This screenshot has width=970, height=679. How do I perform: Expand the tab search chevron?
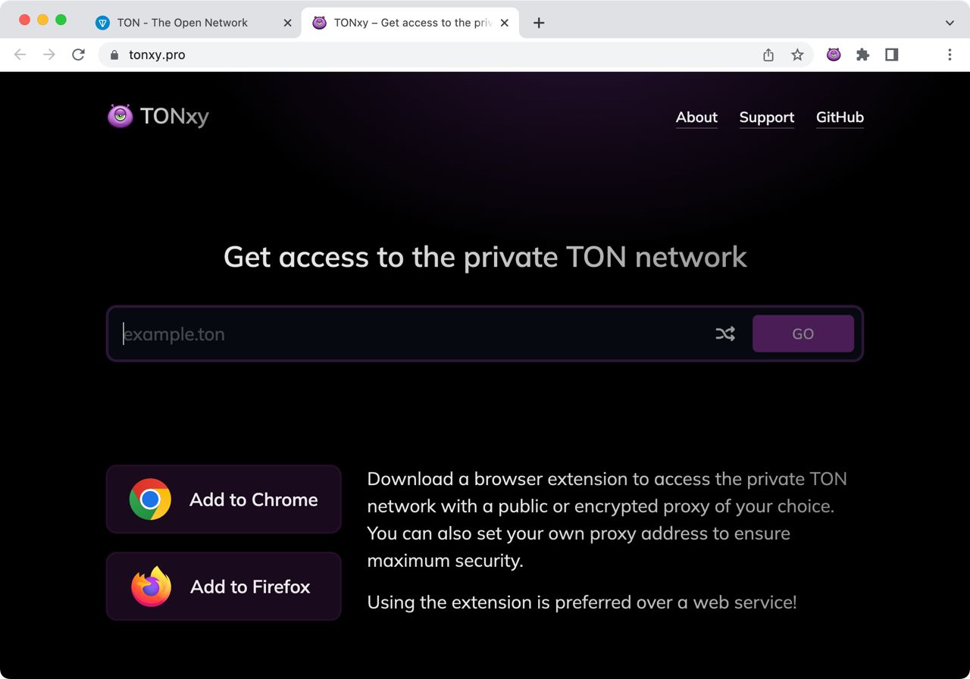pyautogui.click(x=950, y=23)
